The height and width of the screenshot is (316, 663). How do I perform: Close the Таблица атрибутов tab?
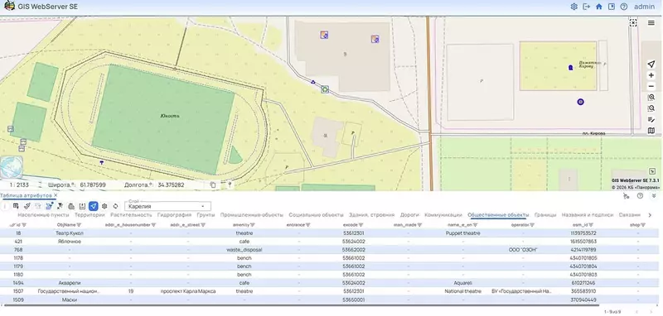56,196
